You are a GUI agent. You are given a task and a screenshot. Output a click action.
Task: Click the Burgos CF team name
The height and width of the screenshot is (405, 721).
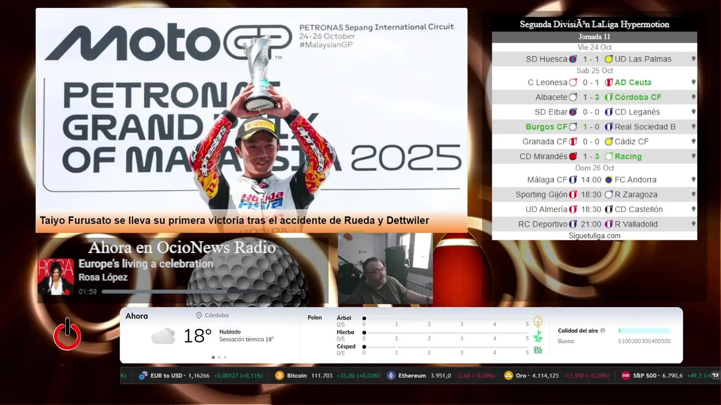tap(546, 127)
